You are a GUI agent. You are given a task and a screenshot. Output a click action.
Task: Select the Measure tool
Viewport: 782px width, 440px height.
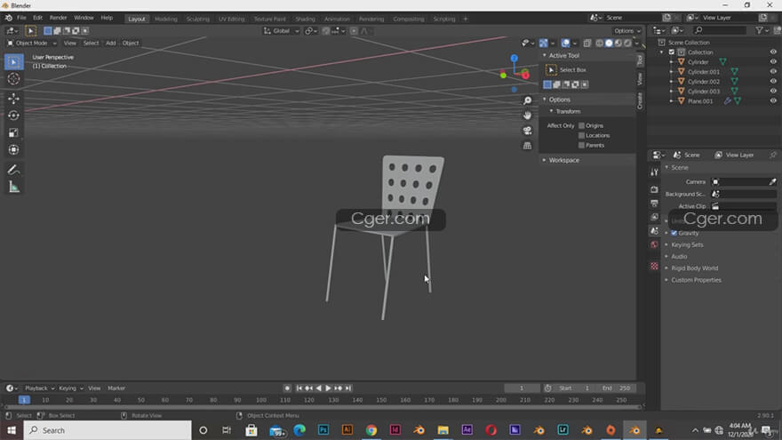click(13, 188)
